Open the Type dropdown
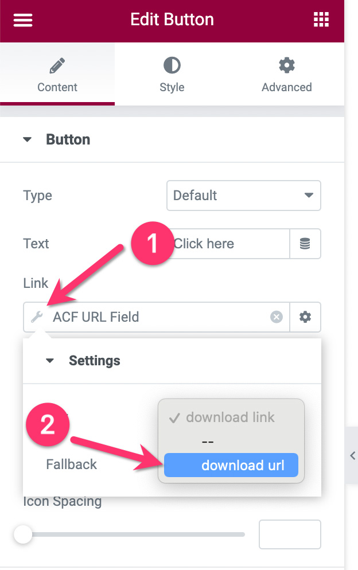This screenshot has height=570, width=358. click(x=243, y=196)
